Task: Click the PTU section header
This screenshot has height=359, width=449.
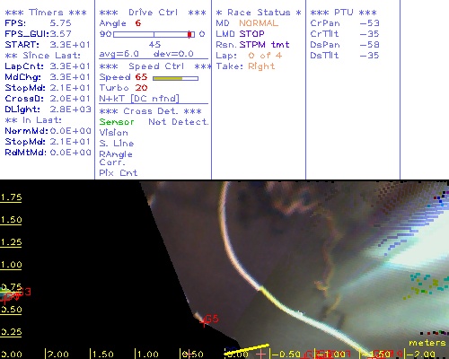Action: point(343,13)
